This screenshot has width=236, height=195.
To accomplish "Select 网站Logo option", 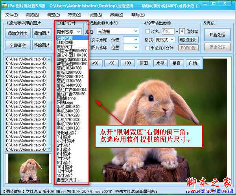I will click(x=72, y=102).
